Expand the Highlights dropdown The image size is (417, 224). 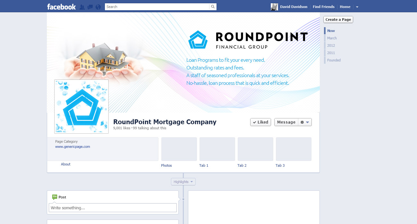[x=183, y=182]
